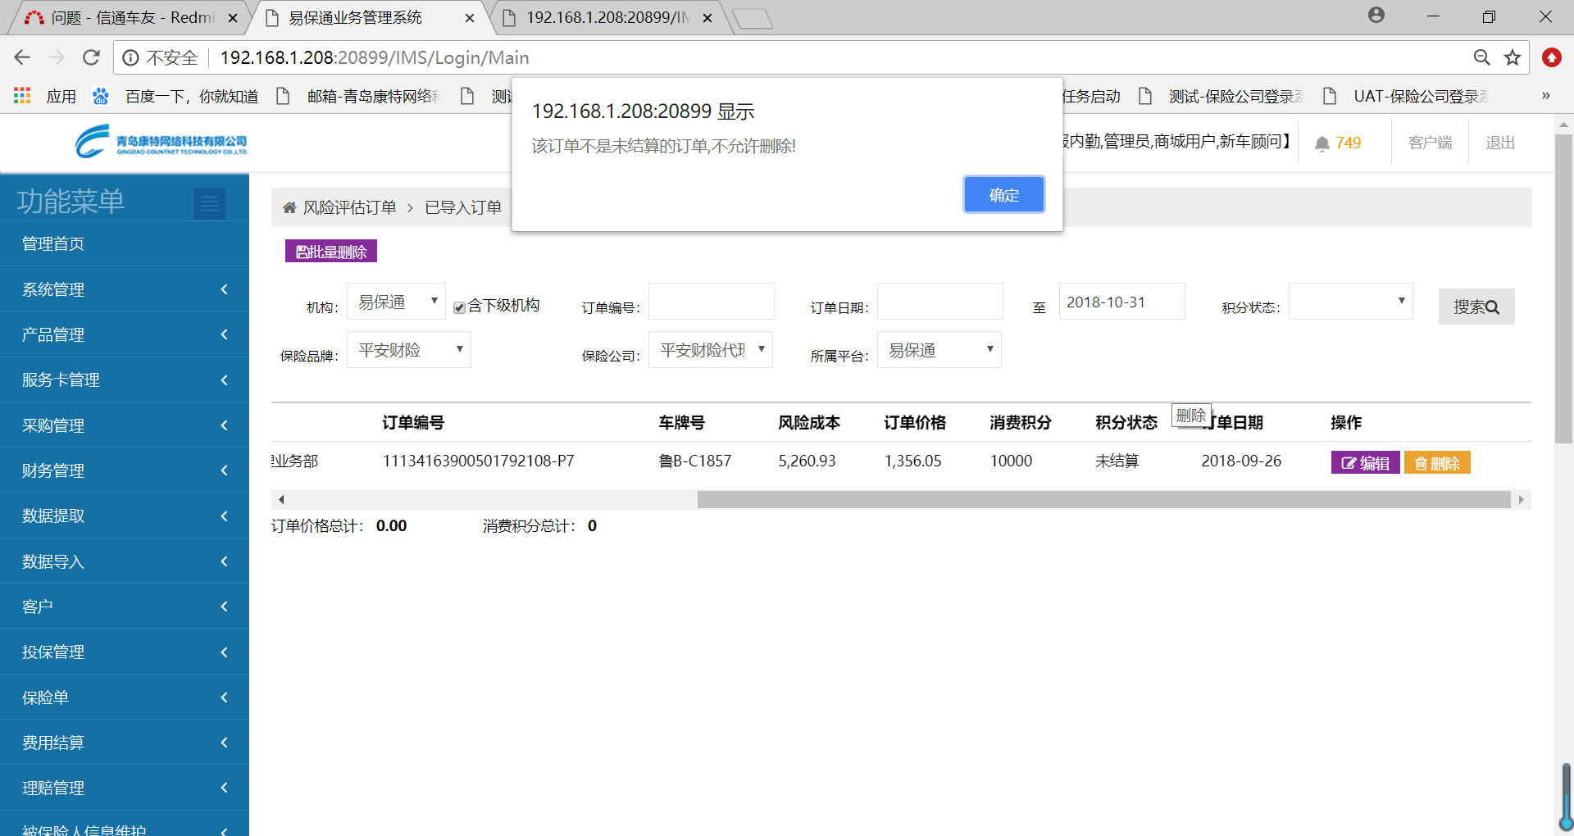Image resolution: width=1574 pixels, height=836 pixels.
Task: Expand the 财务管理 sidebar menu
Action: coord(125,470)
